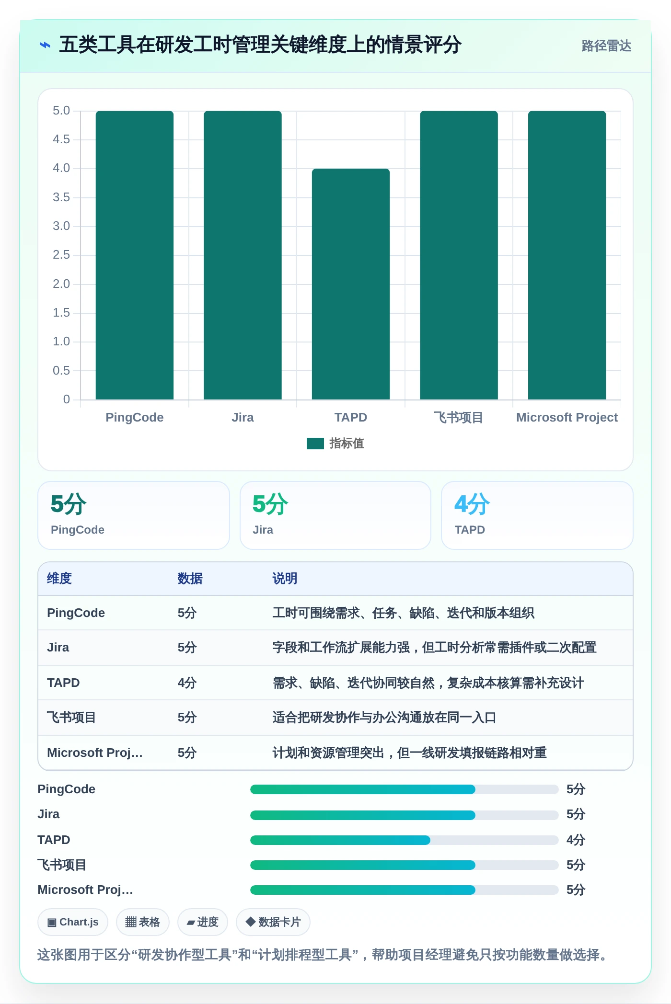Select the Jira bar in the chart
This screenshot has height=1004, width=671.
pos(243,255)
